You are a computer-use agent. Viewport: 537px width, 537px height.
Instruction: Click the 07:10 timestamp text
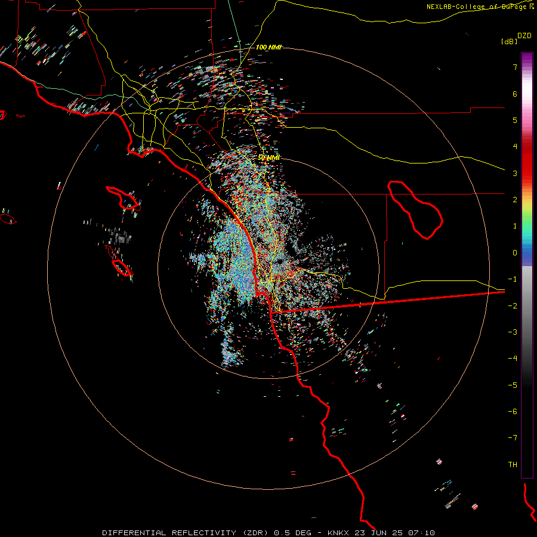[x=421, y=533]
